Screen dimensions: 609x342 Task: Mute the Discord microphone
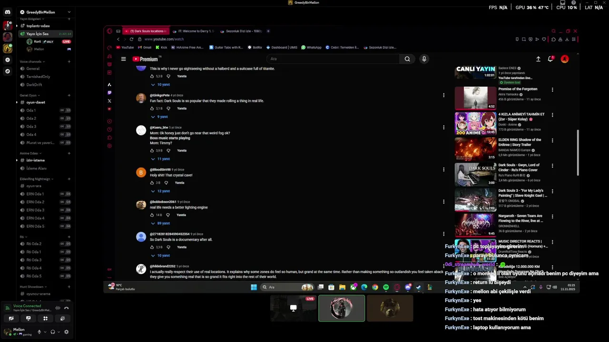point(39,332)
